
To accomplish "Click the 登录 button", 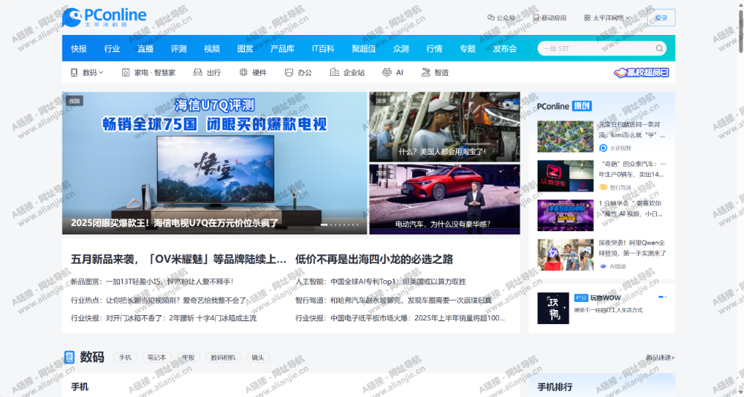I will [661, 18].
